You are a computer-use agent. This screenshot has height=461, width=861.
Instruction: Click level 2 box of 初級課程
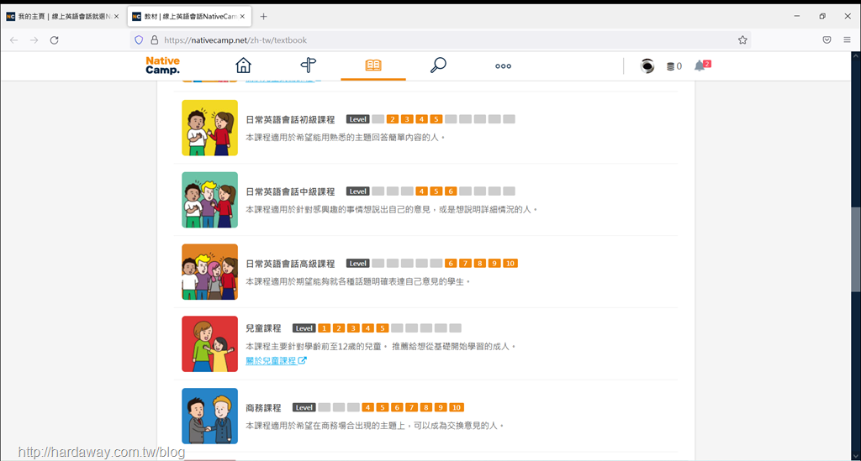click(x=392, y=119)
